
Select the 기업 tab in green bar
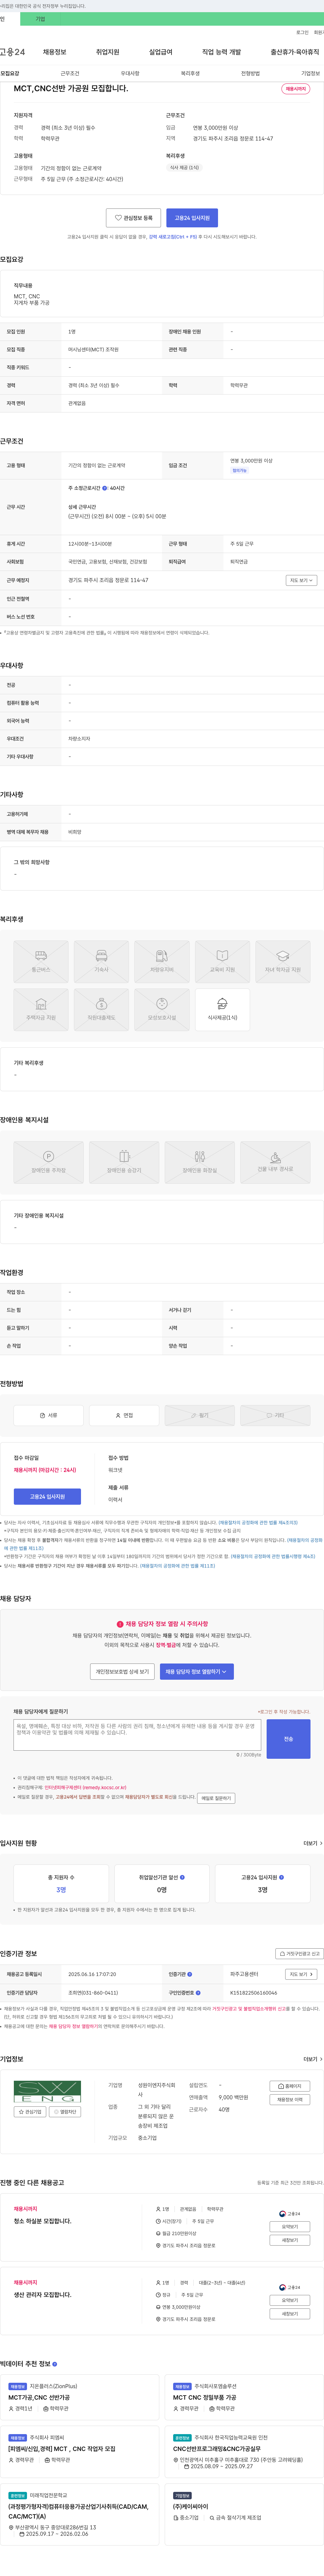tap(40, 19)
